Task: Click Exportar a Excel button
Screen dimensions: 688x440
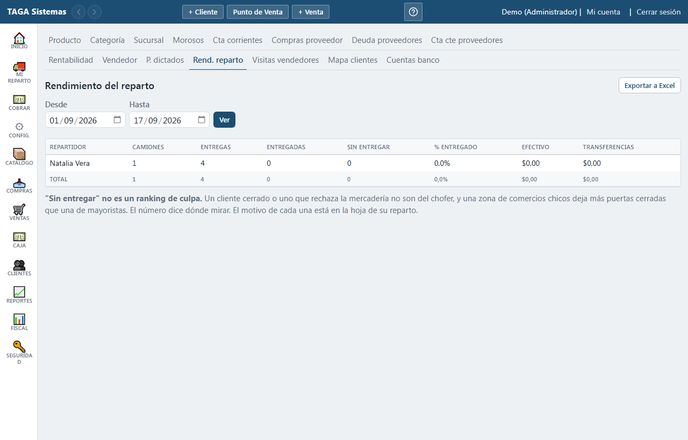Action: coord(649,85)
